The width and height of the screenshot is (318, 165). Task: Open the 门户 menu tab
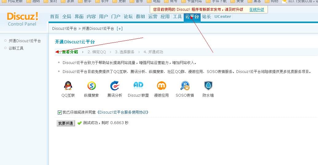click(x=116, y=16)
